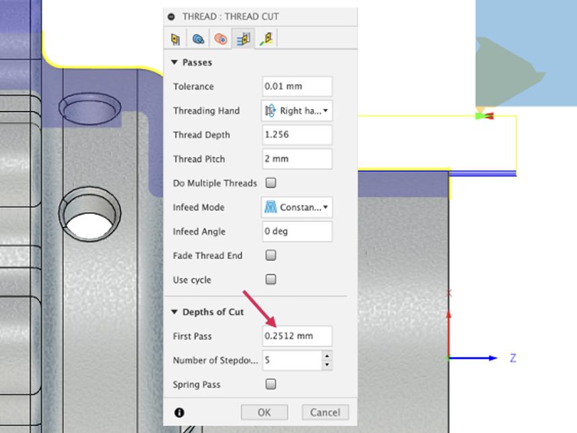Open the Geometry tab in Thread dialog

click(198, 39)
